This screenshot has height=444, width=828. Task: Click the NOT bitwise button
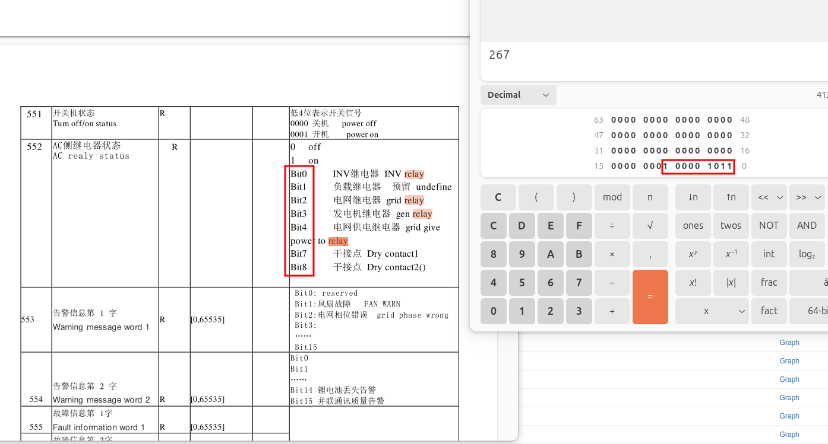pyautogui.click(x=769, y=226)
